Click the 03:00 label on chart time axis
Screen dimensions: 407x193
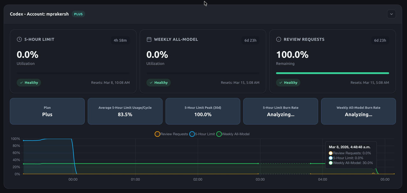coord(260,179)
